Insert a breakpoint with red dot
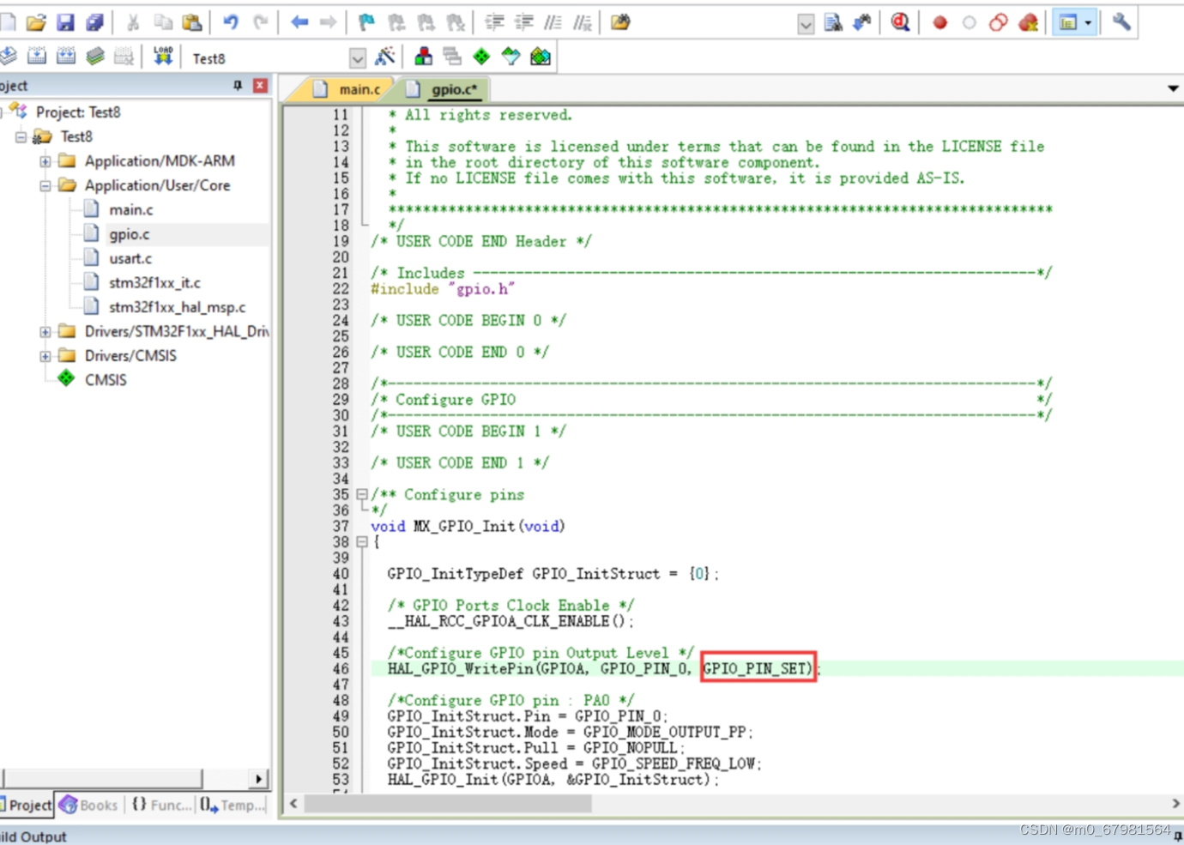This screenshot has height=845, width=1184. (x=939, y=22)
